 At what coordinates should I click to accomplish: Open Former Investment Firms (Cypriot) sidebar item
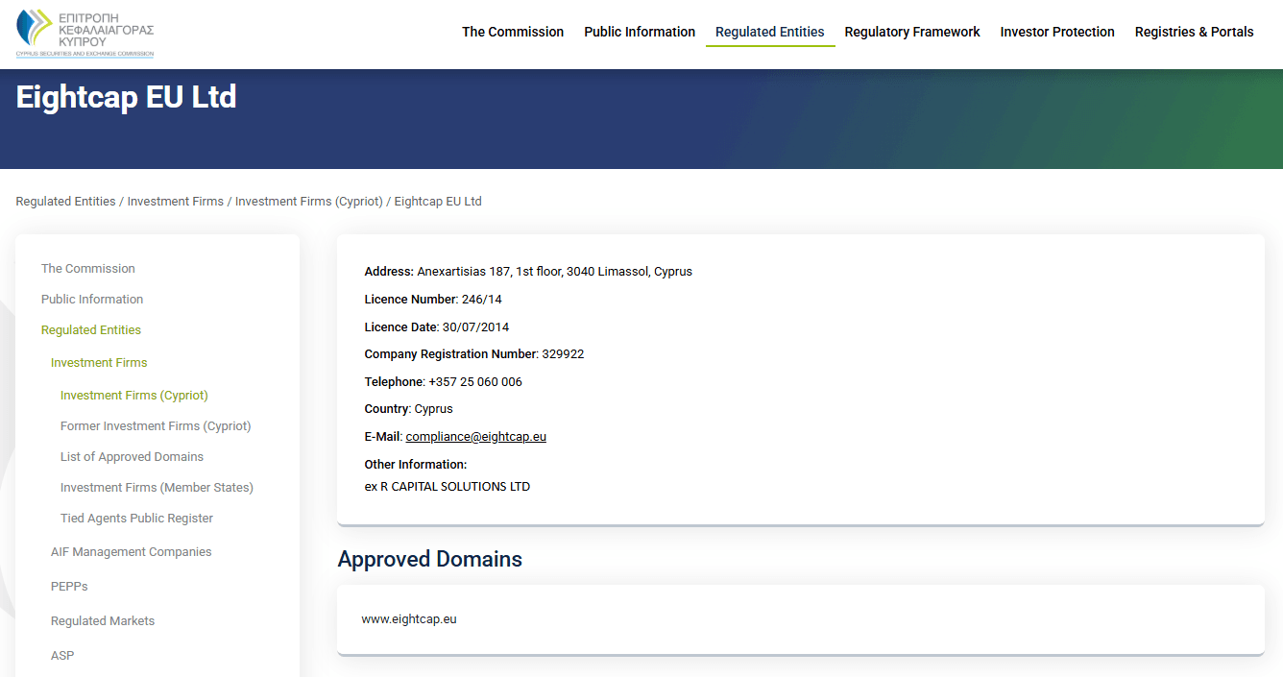156,426
